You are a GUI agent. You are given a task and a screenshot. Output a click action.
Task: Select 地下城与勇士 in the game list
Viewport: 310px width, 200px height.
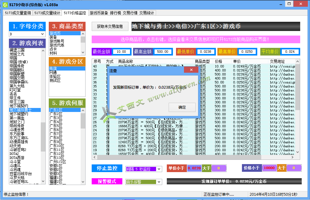click(25, 110)
